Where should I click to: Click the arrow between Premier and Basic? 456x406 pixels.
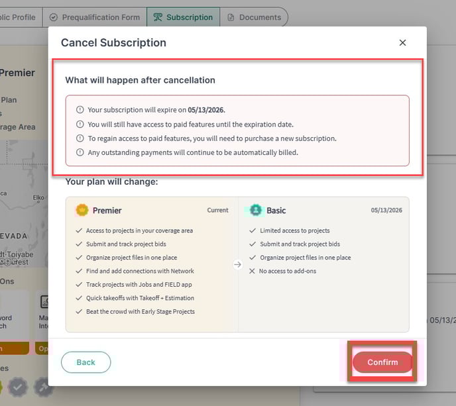pyautogui.click(x=237, y=264)
